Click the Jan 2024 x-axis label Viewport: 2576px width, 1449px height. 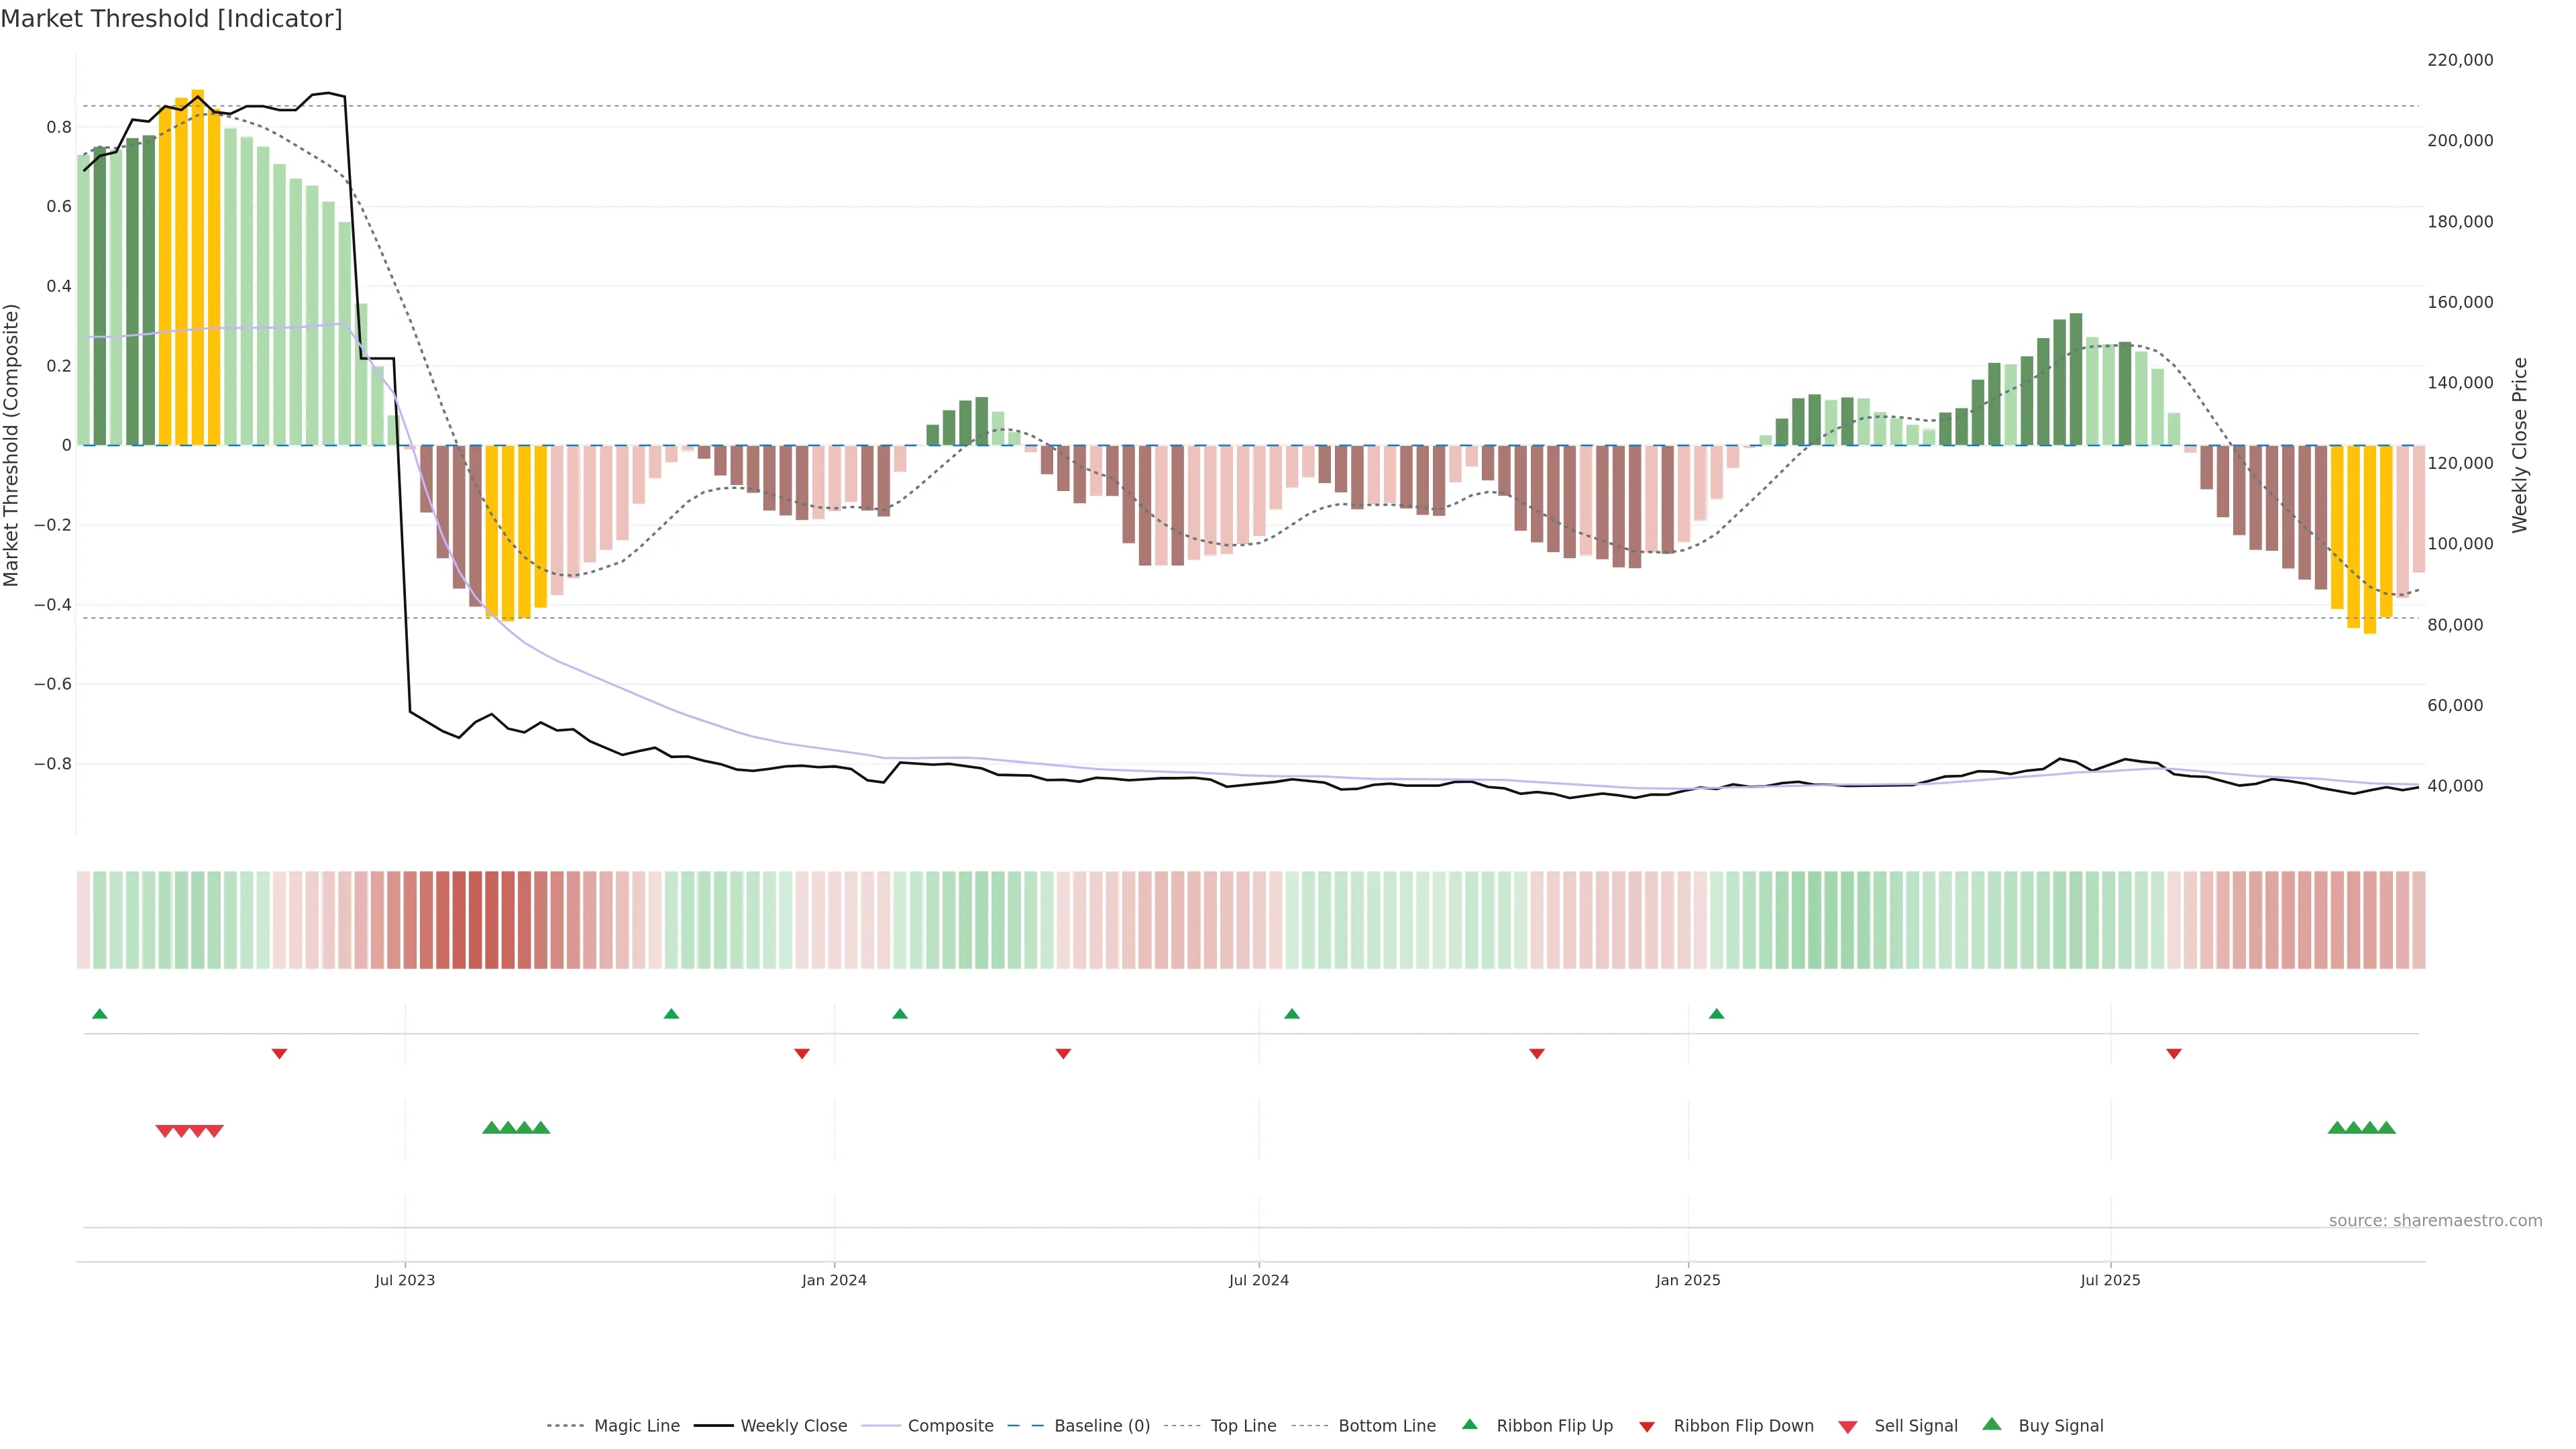point(834,1280)
